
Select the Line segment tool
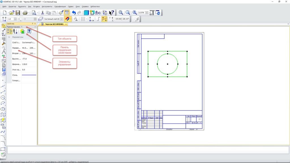tap(3, 92)
